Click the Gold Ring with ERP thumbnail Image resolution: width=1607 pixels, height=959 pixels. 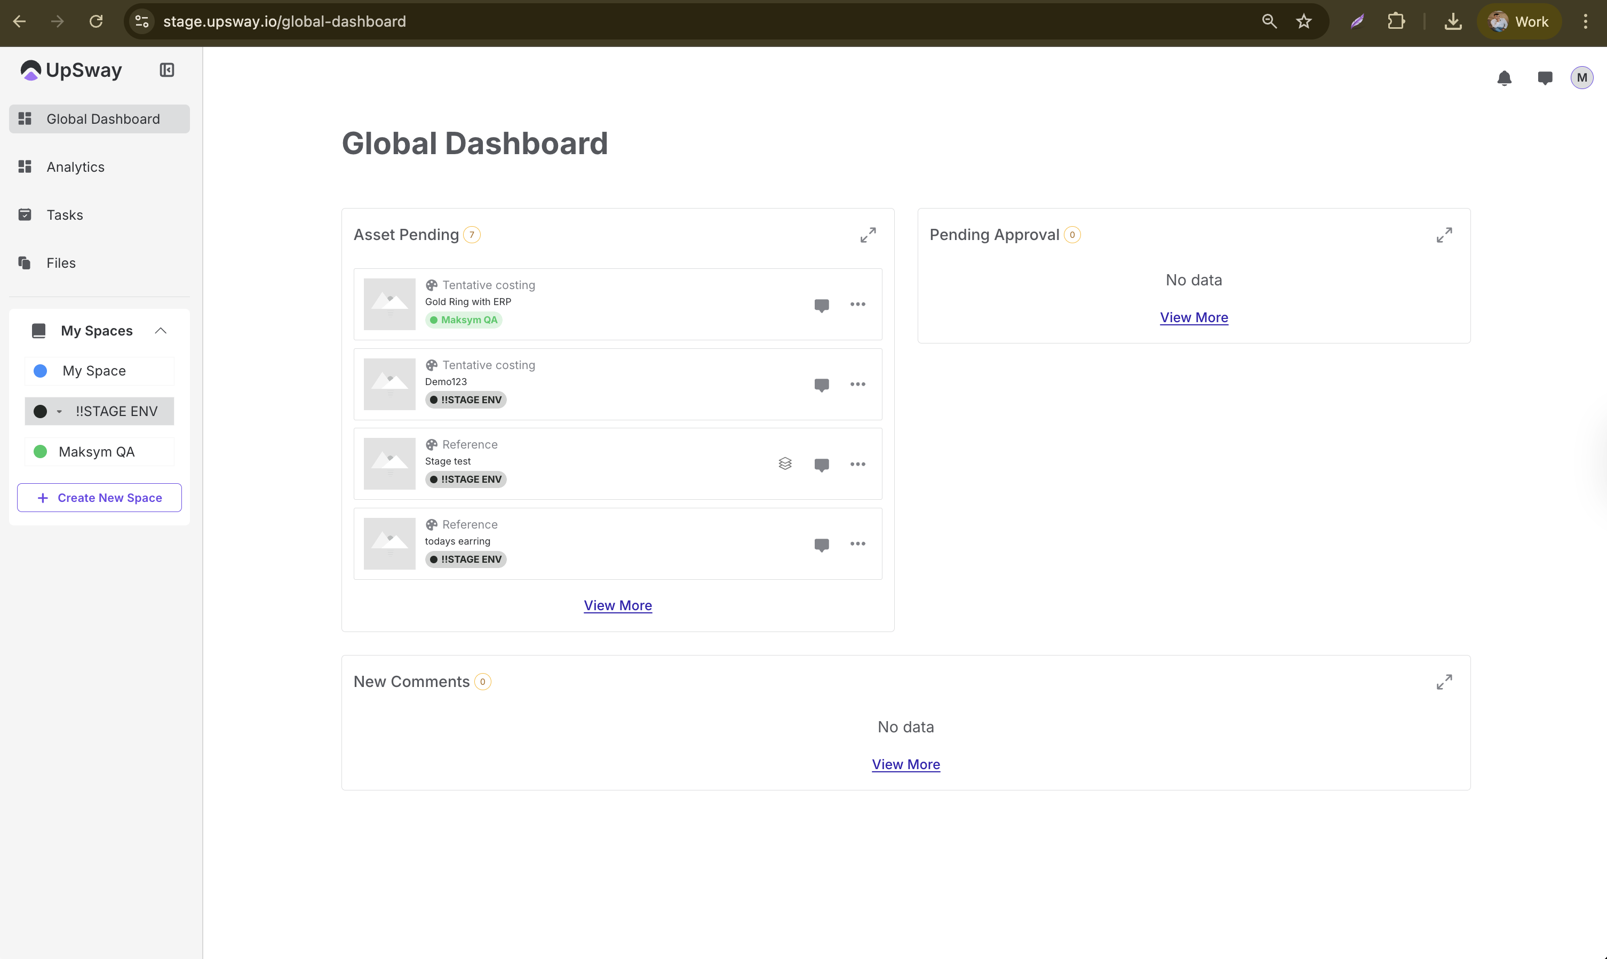[x=389, y=305]
